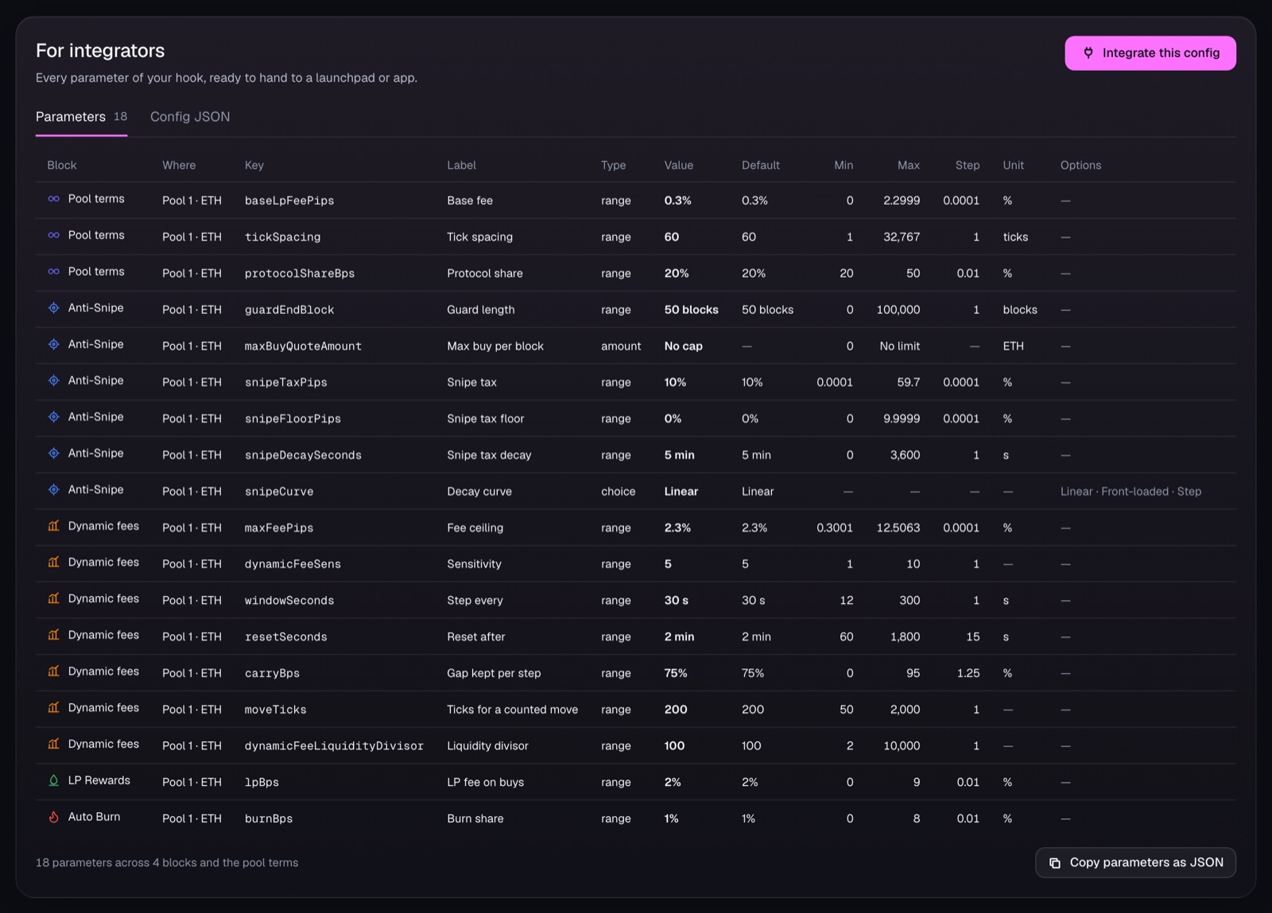Click the LP Rewards droplet icon
The height and width of the screenshot is (913, 1272).
53,780
